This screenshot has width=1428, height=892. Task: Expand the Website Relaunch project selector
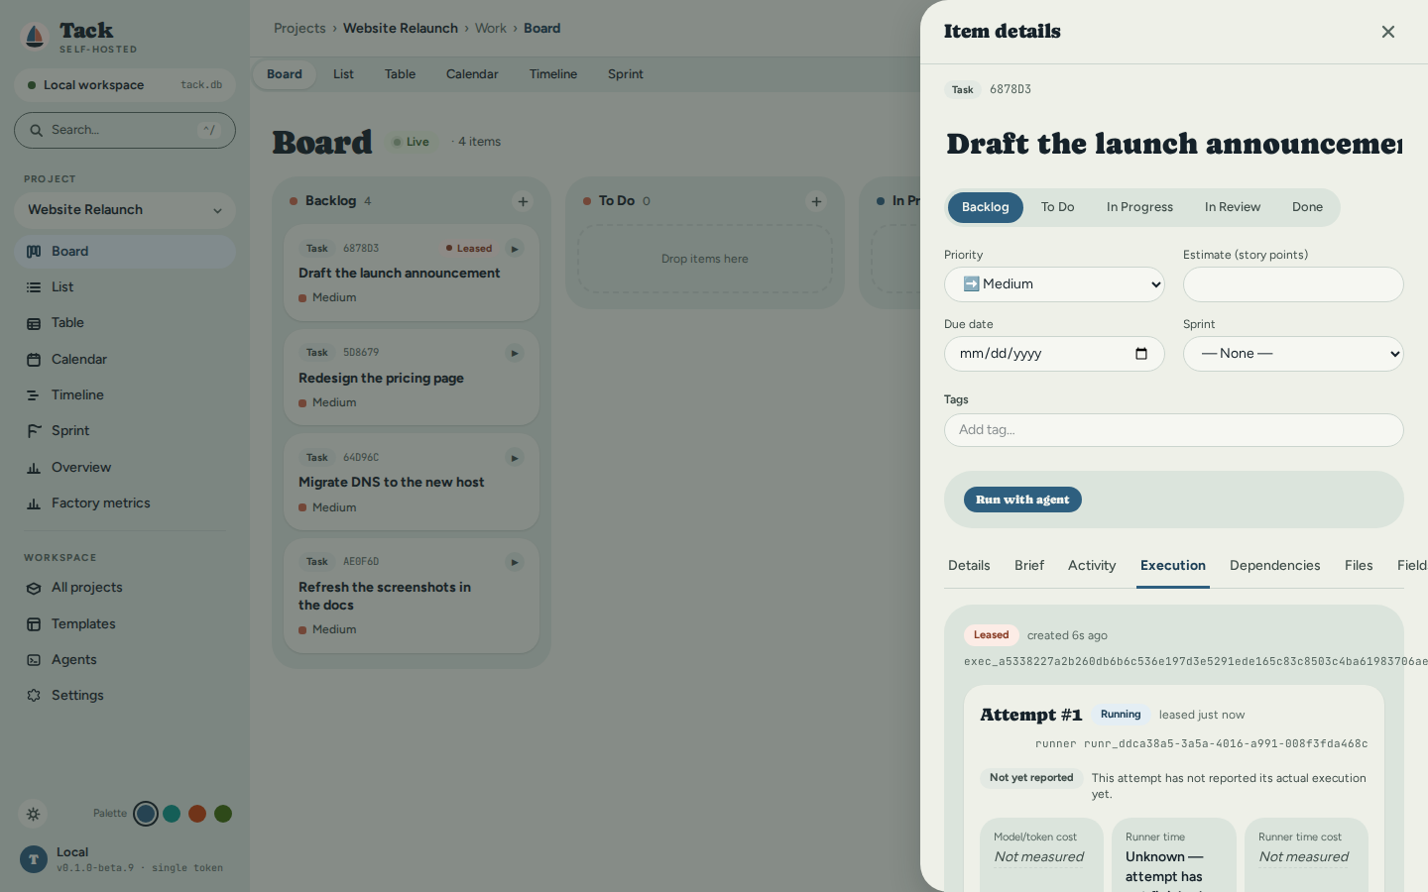coord(125,210)
